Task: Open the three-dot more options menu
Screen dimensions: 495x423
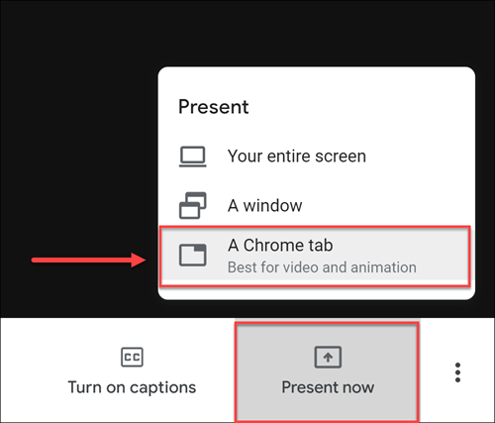Action: [457, 372]
